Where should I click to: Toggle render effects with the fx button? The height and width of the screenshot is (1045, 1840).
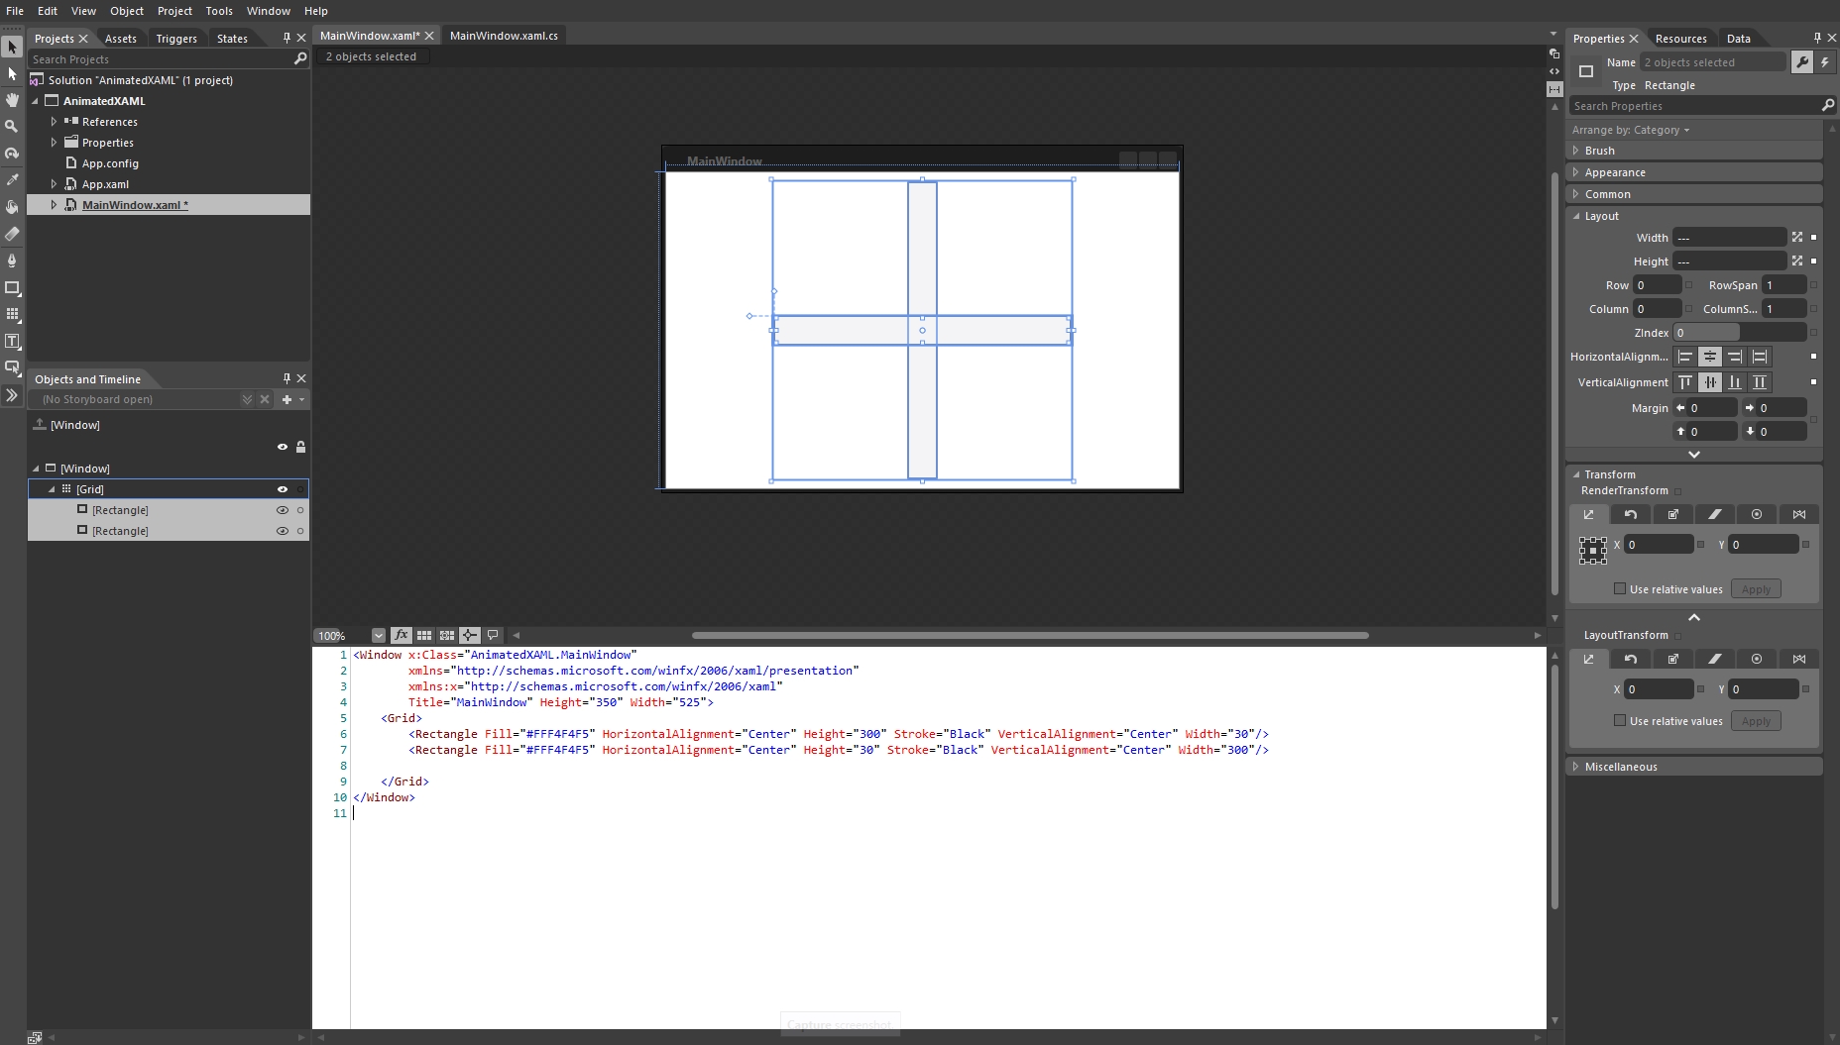(402, 635)
